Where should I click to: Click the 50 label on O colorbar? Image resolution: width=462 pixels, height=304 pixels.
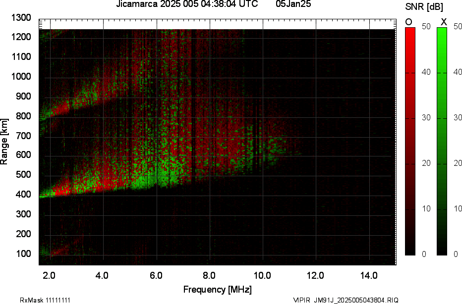[426, 26]
